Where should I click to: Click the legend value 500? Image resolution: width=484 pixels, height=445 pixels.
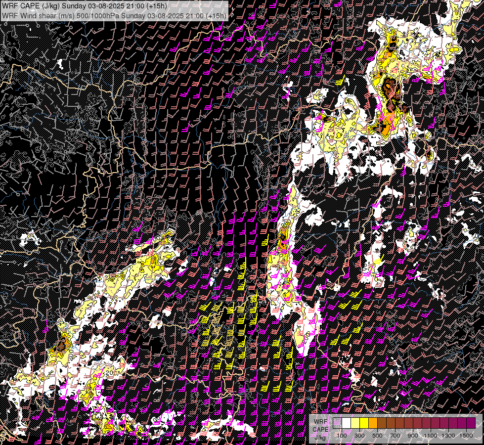click(377, 436)
